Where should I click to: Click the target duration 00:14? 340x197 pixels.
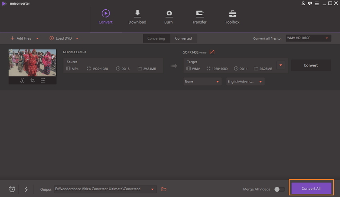(x=241, y=68)
